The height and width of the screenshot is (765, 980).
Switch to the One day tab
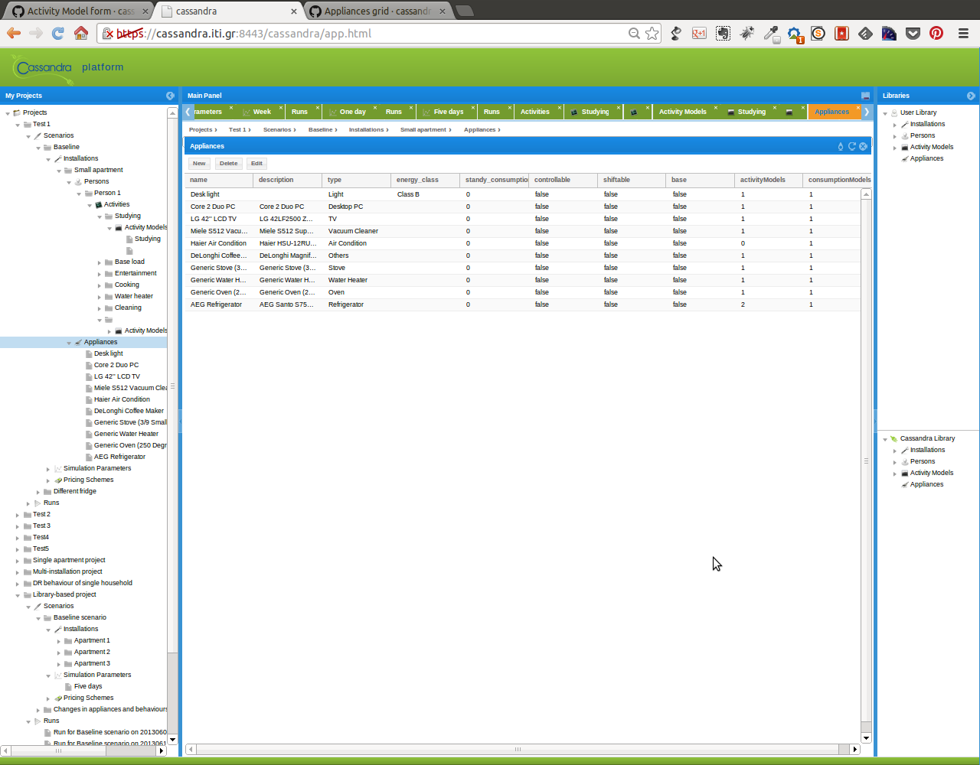352,112
